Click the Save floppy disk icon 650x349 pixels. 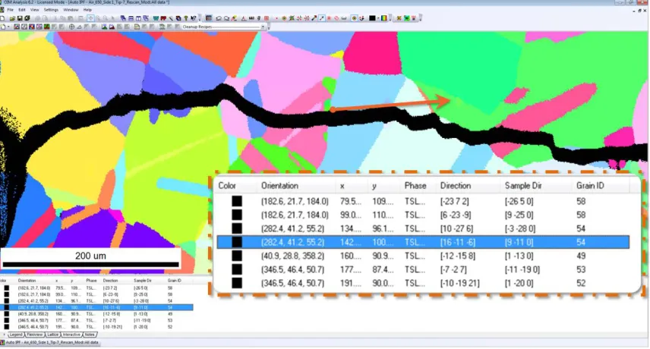tap(20, 18)
